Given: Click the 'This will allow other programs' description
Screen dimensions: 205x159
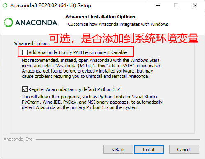Looking at the screenshot, I should tap(92, 102).
